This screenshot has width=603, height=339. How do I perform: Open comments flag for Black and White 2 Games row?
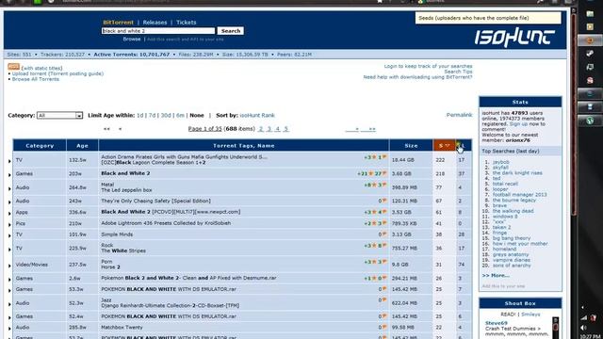coord(384,173)
